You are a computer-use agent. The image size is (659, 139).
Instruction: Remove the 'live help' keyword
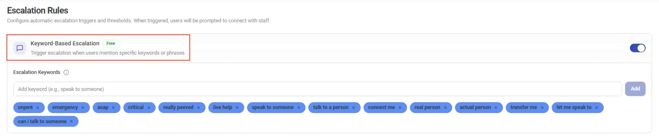pos(237,108)
